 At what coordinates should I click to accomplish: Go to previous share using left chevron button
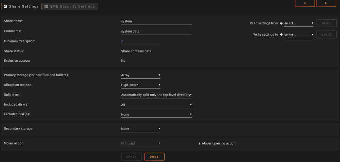coord(305,3)
